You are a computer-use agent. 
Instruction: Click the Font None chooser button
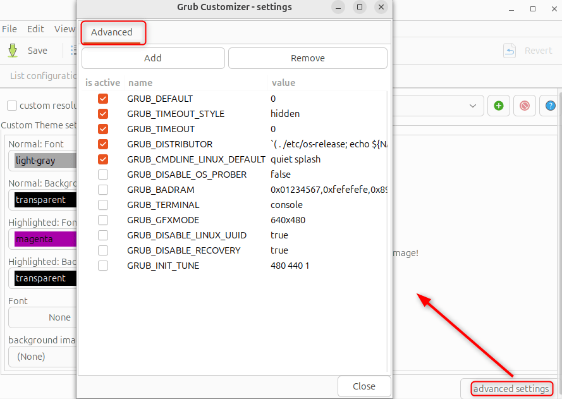pyautogui.click(x=42, y=317)
